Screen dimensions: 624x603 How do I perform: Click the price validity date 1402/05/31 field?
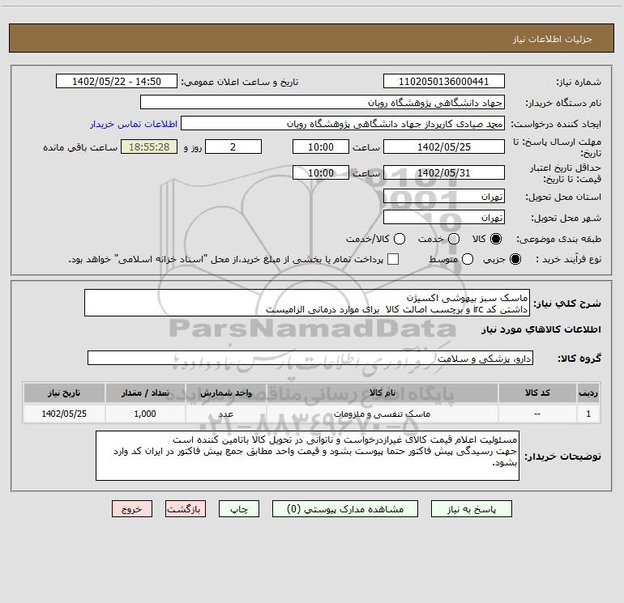(x=444, y=172)
